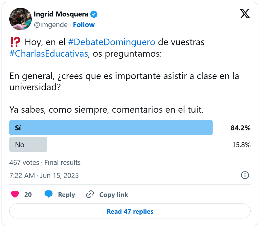Click the 20 likes count

[28, 195]
